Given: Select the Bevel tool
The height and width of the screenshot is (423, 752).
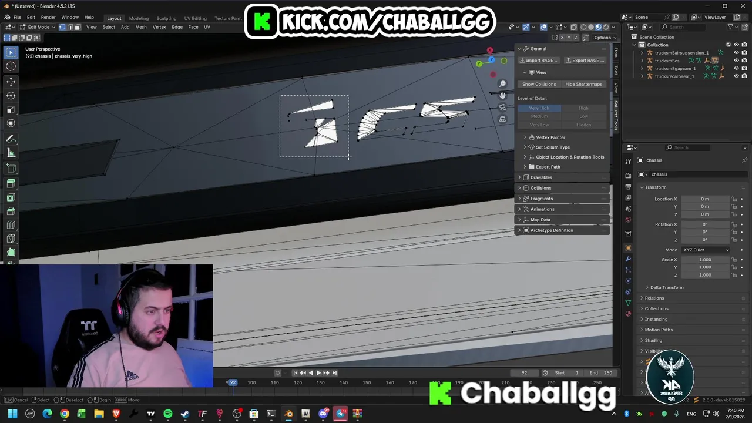Looking at the screenshot, I should pyautogui.click(x=11, y=211).
